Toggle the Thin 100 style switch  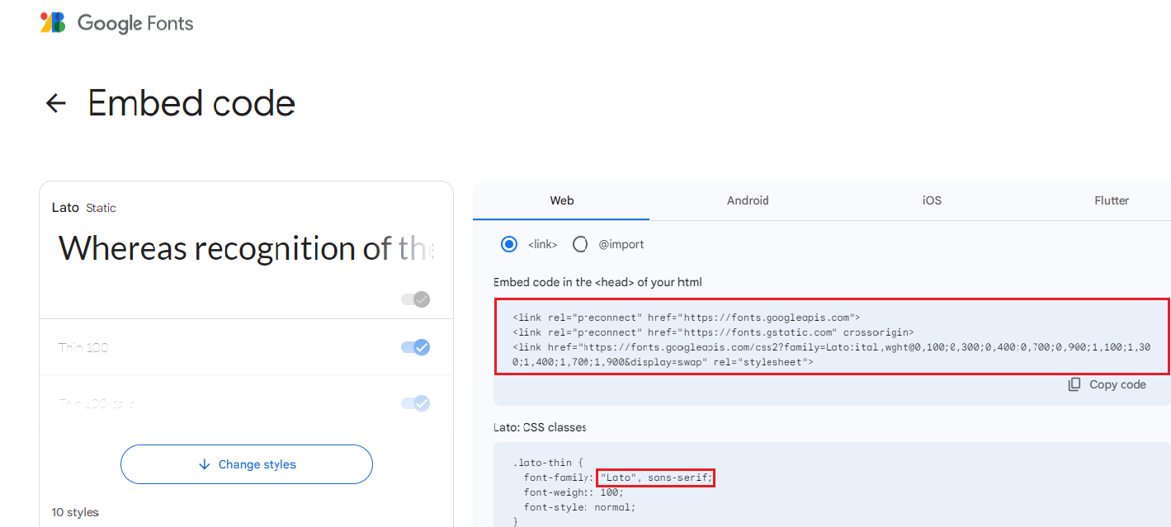coord(416,347)
